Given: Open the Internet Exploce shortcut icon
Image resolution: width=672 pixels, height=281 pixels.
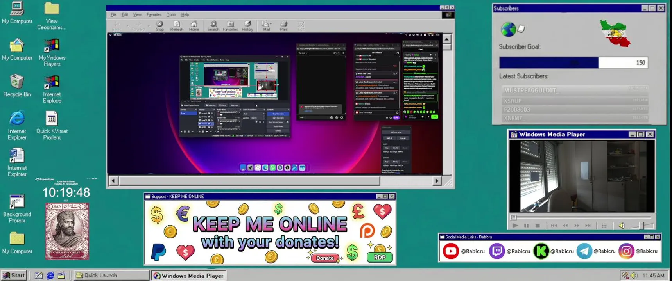Looking at the screenshot, I should click(52, 89).
